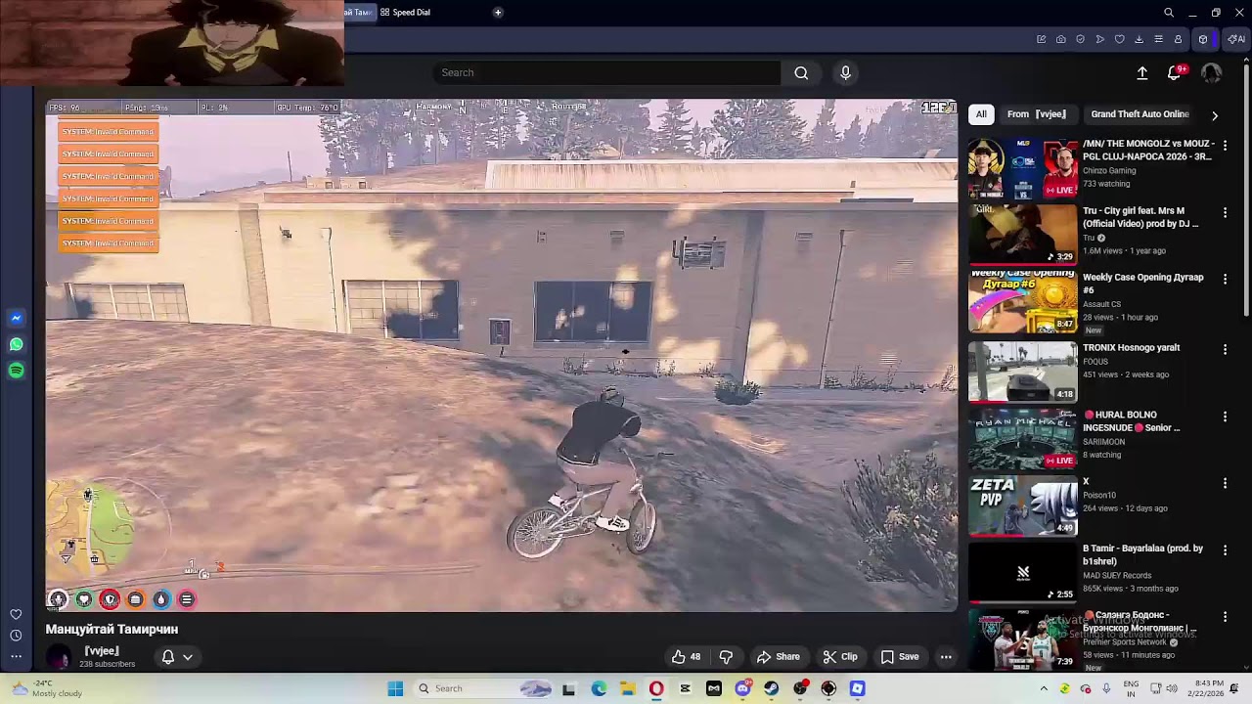The height and width of the screenshot is (704, 1252).
Task: Open File Explorer from the taskbar
Action: 628,688
